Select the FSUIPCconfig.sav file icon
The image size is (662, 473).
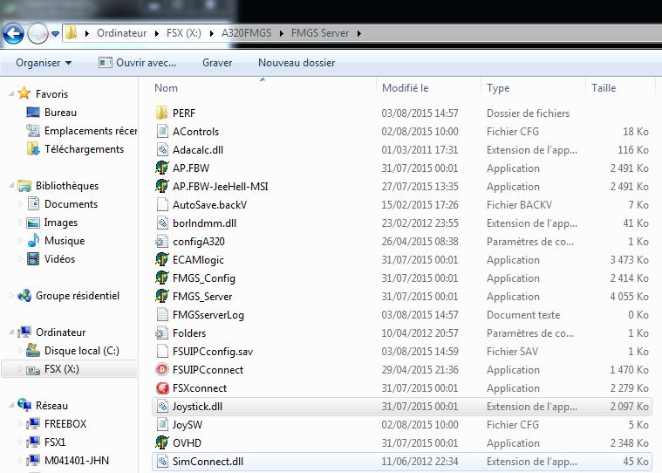point(162,351)
